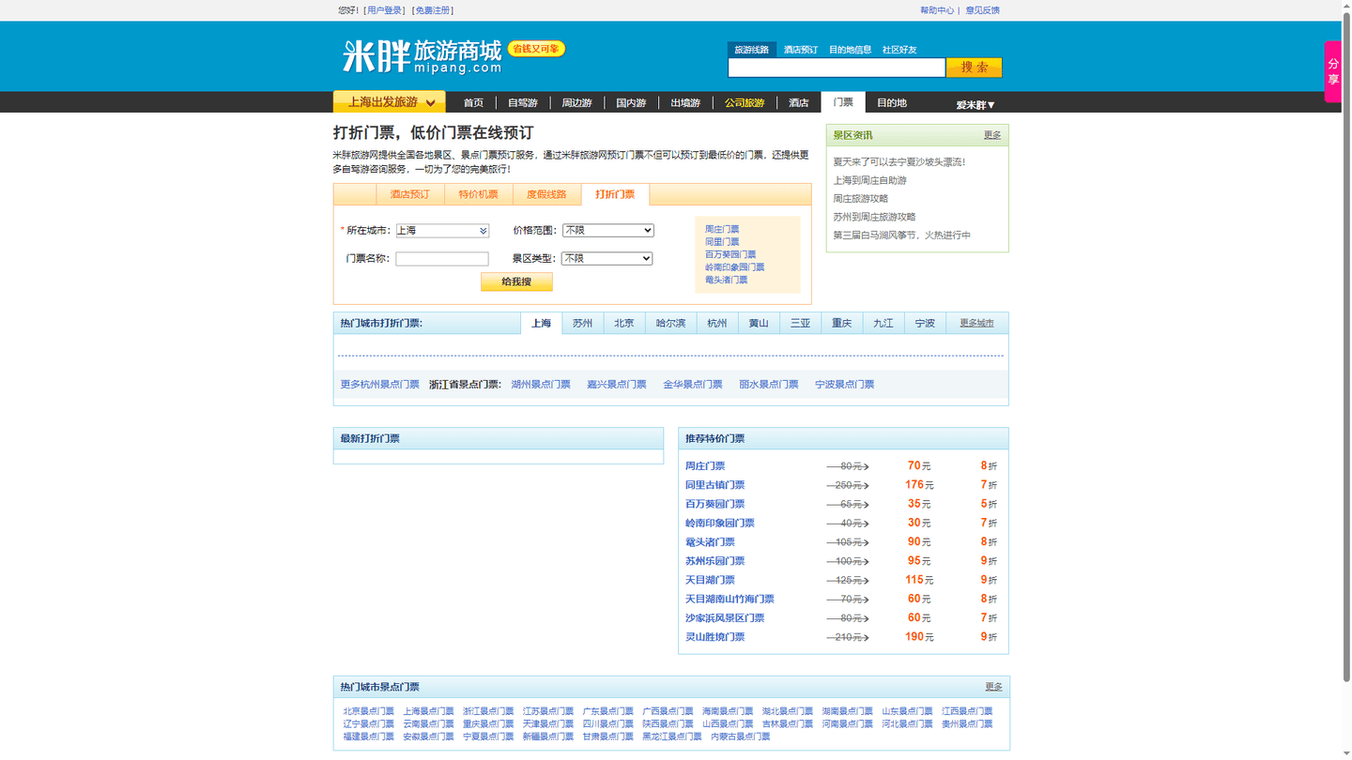Click the 免费注册 link
Image resolution: width=1352 pixels, height=760 pixels.
[x=433, y=10]
